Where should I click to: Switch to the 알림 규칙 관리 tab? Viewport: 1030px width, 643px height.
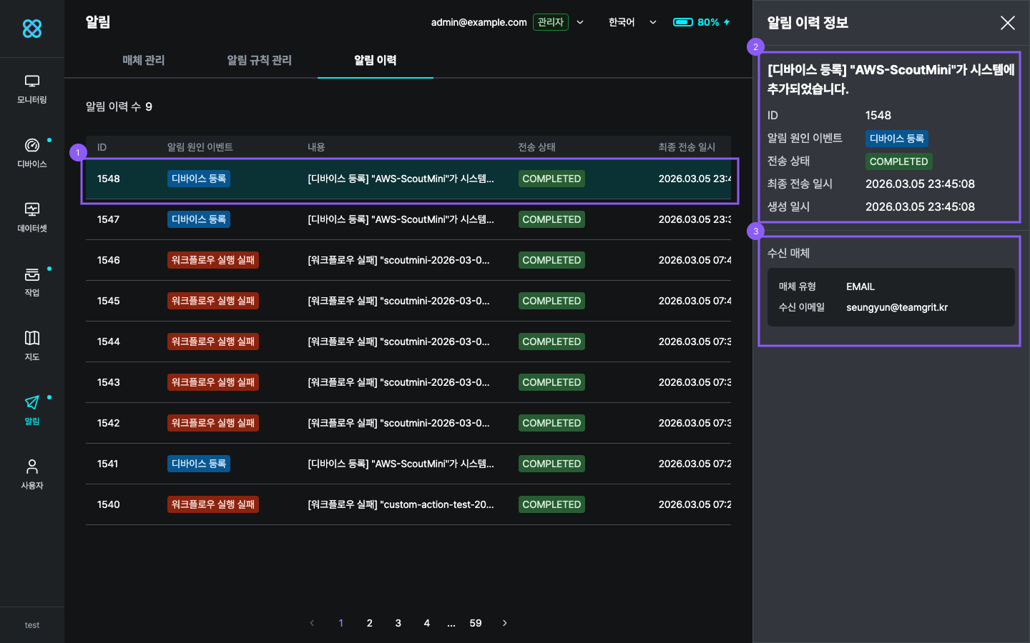(259, 60)
